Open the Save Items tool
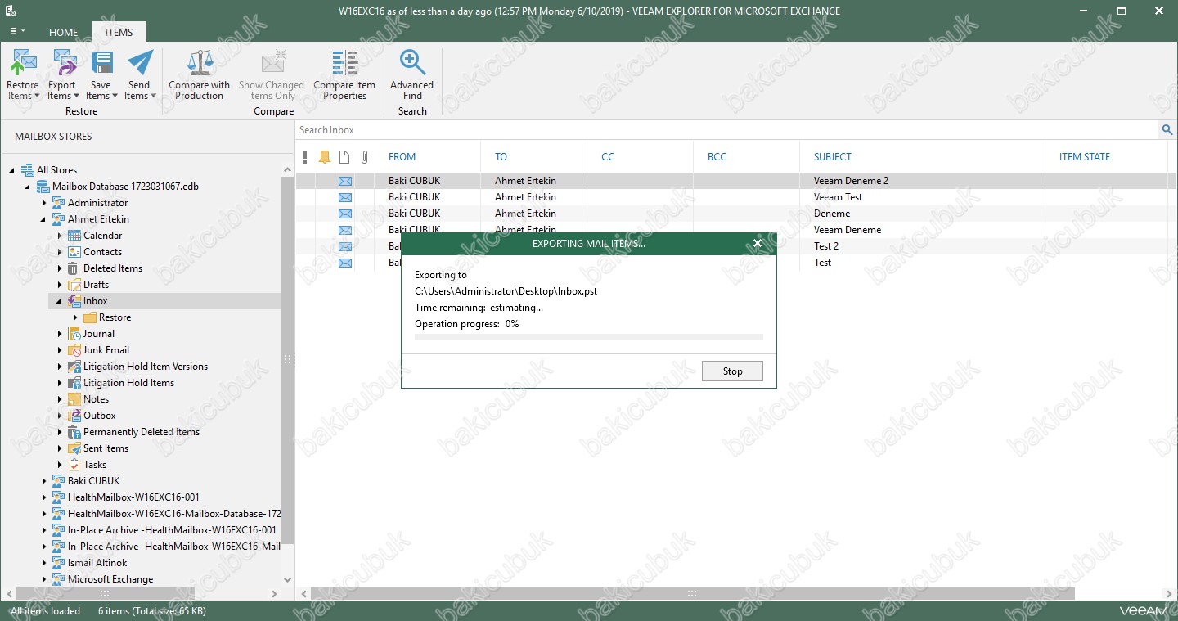The image size is (1178, 621). tap(101, 74)
